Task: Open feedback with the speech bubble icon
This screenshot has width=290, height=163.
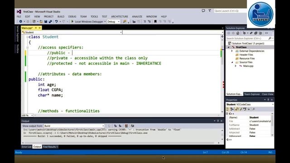Action: click(x=203, y=11)
